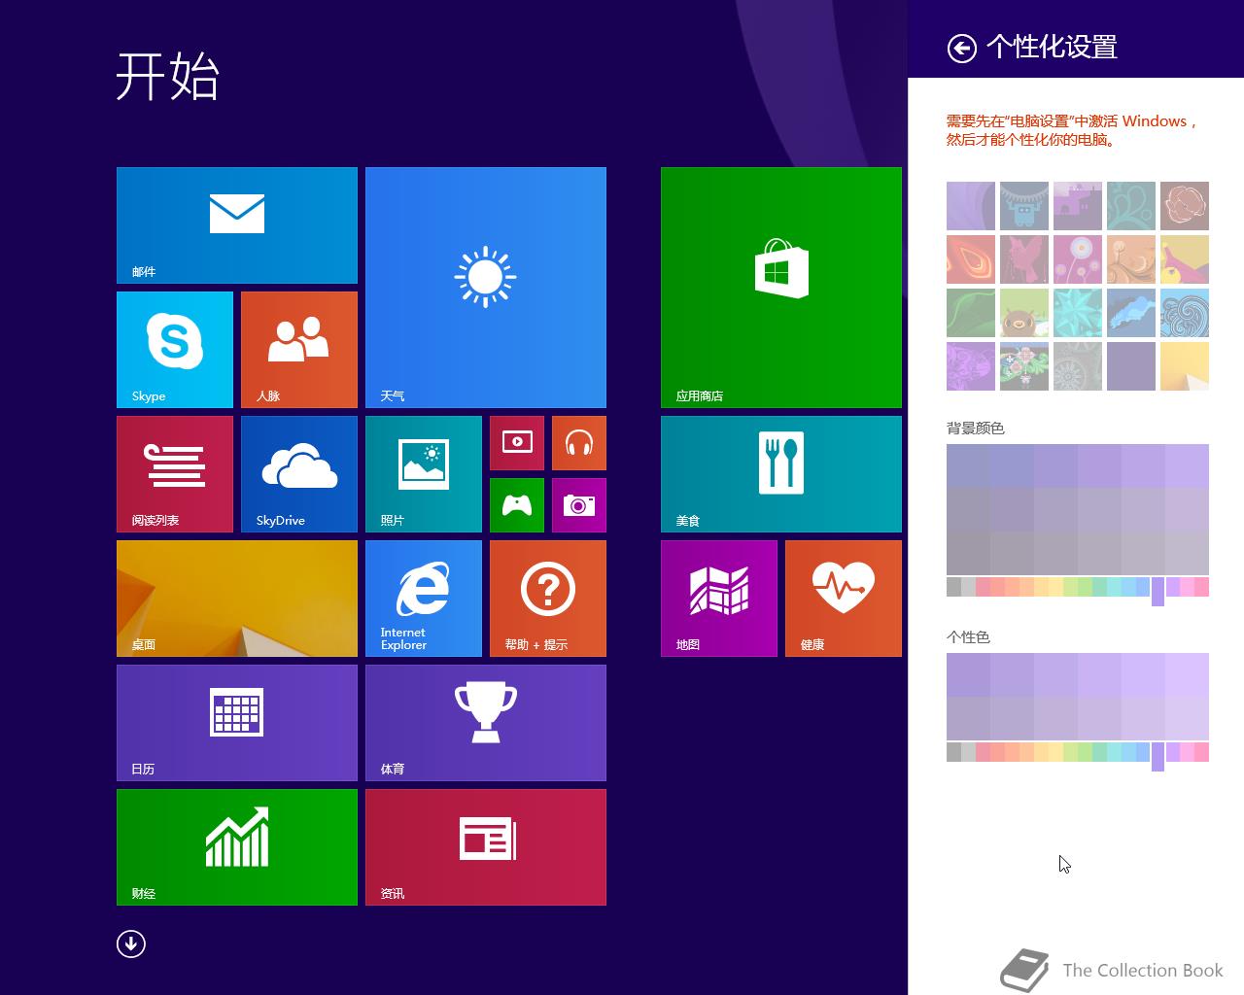Choose the pink dandelion flowers background pattern
Screen dimensions: 1244x995
[x=1078, y=259]
